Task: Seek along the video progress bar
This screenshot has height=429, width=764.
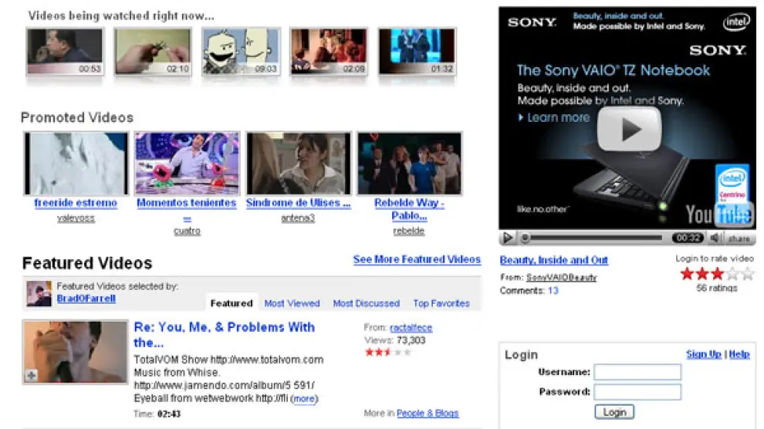Action: [594, 238]
